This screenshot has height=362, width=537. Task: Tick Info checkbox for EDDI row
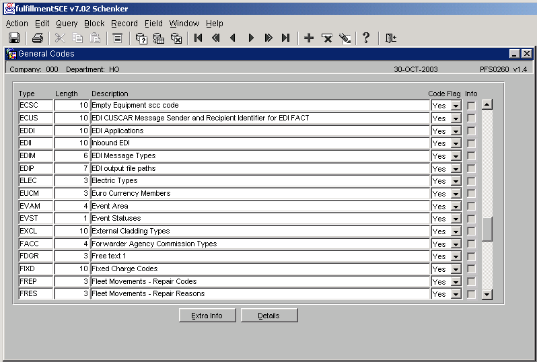pos(471,131)
